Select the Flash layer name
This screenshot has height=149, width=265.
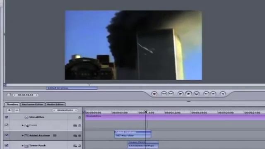(x=33, y=125)
